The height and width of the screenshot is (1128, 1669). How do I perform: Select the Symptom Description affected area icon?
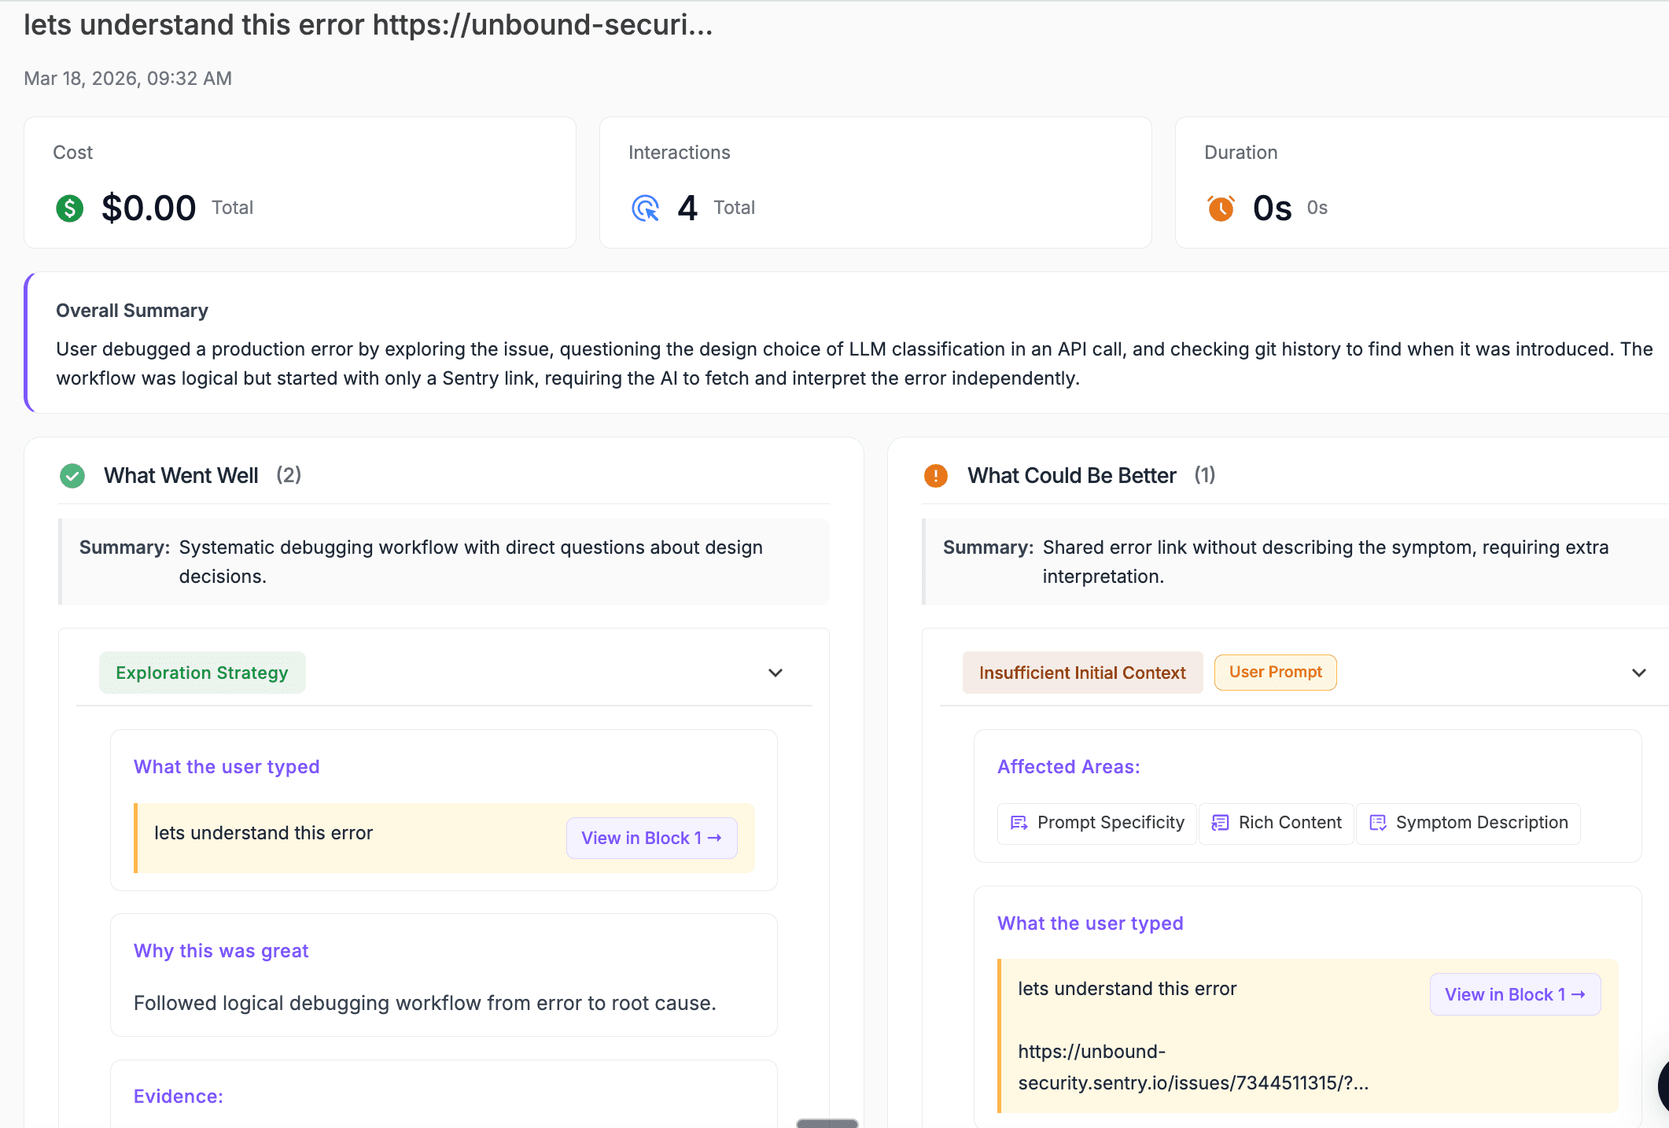[x=1378, y=823]
